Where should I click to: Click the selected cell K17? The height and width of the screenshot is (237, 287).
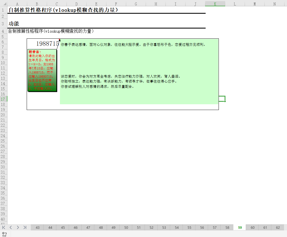(x=222, y=99)
